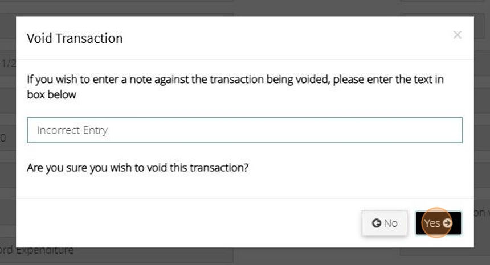Viewport: 490px width, 265px height.
Task: Confirm voiding with the Yes button
Action: point(438,223)
